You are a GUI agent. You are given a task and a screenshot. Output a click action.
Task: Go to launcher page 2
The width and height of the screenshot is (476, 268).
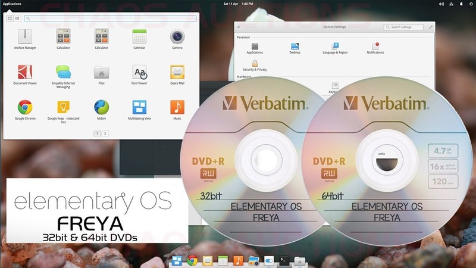coord(105,133)
